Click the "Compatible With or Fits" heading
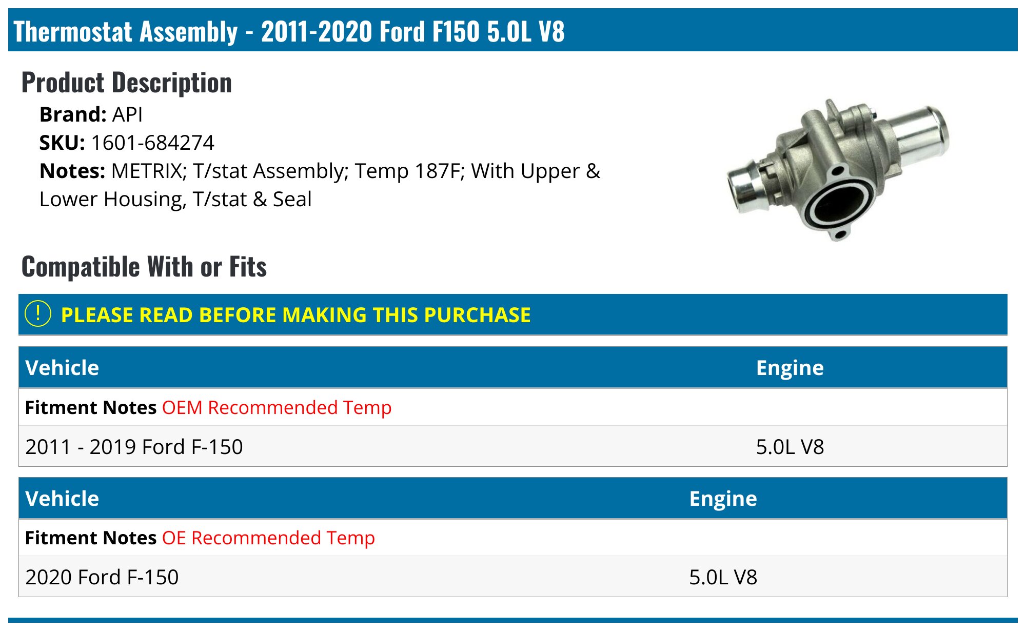Image resolution: width=1026 pixels, height=631 pixels. pos(144,267)
